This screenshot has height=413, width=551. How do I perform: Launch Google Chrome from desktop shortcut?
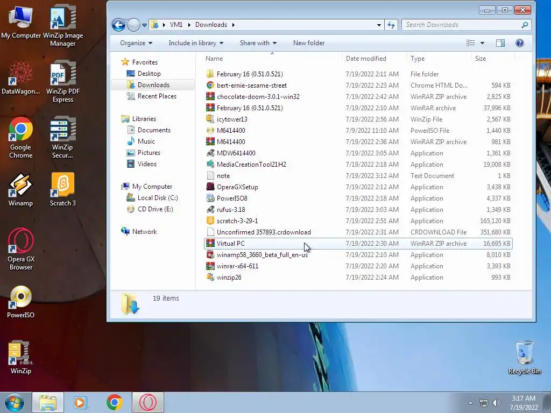pyautogui.click(x=21, y=138)
